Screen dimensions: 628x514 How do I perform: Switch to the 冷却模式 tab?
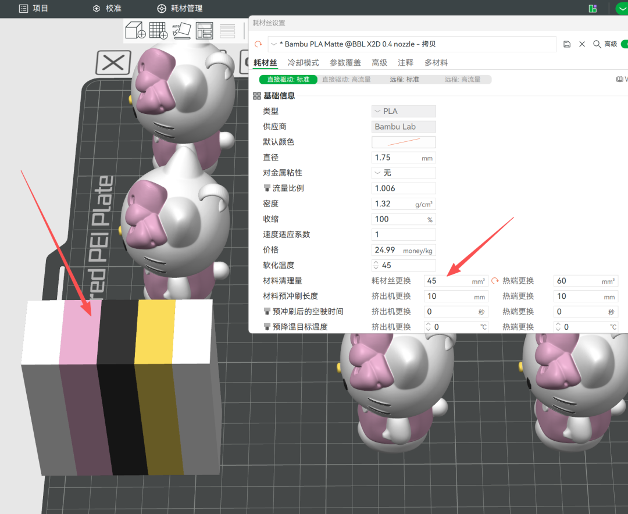coord(303,62)
